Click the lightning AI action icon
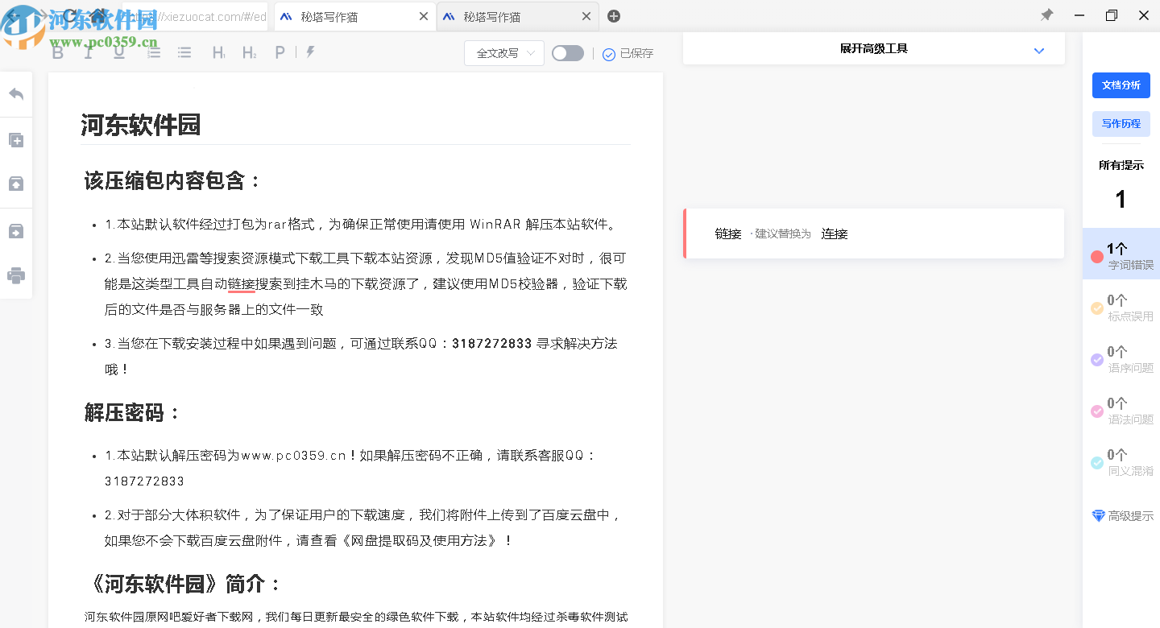 pos(310,52)
